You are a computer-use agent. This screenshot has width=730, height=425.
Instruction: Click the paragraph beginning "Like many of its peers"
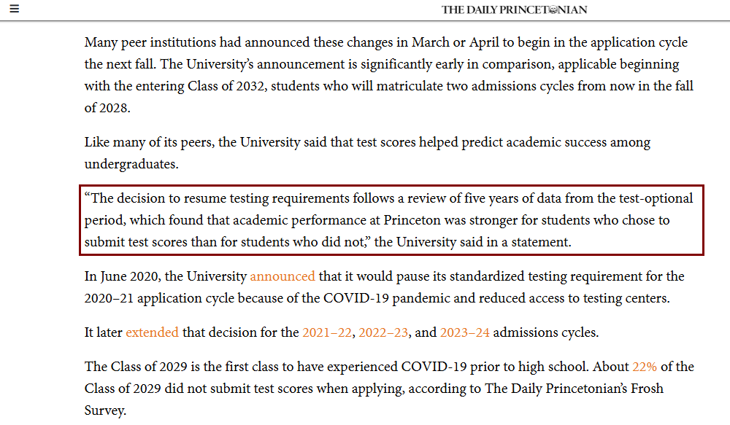point(365,142)
